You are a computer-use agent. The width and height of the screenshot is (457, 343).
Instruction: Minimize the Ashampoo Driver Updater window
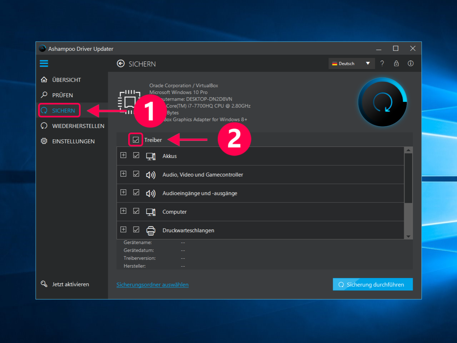(x=379, y=49)
